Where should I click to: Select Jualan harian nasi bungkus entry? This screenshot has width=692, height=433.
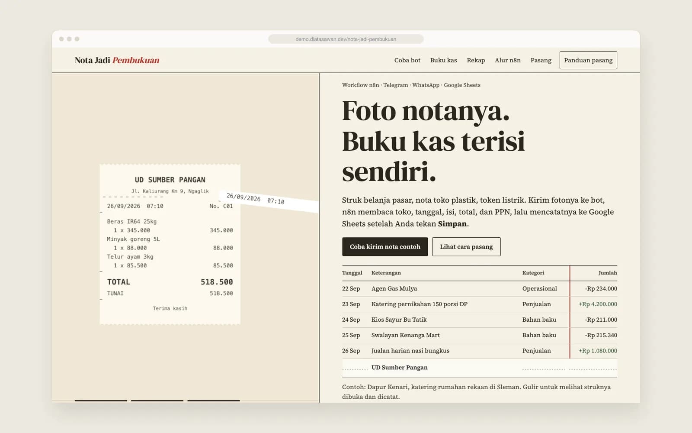410,351
